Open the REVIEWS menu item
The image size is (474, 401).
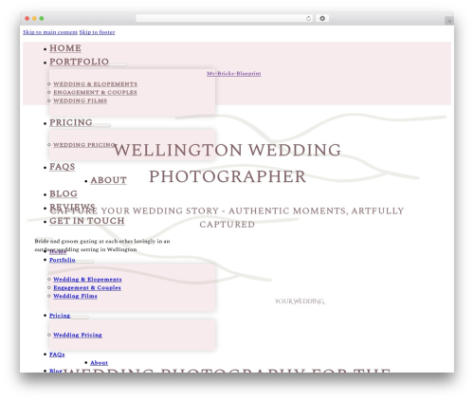72,208
